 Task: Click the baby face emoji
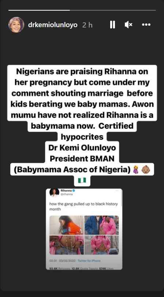tap(146, 169)
